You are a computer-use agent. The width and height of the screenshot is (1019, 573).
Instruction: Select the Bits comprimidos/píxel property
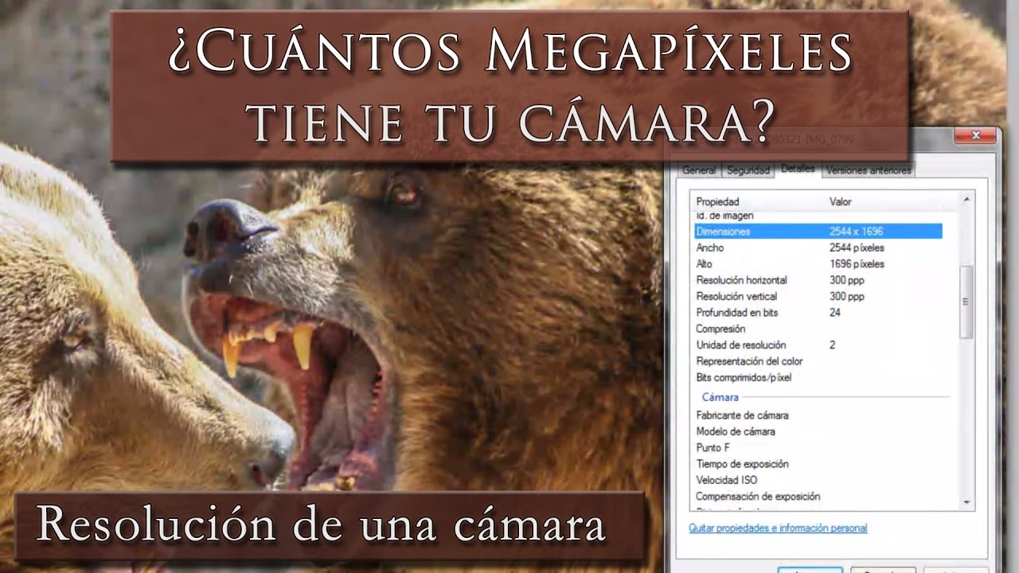744,377
